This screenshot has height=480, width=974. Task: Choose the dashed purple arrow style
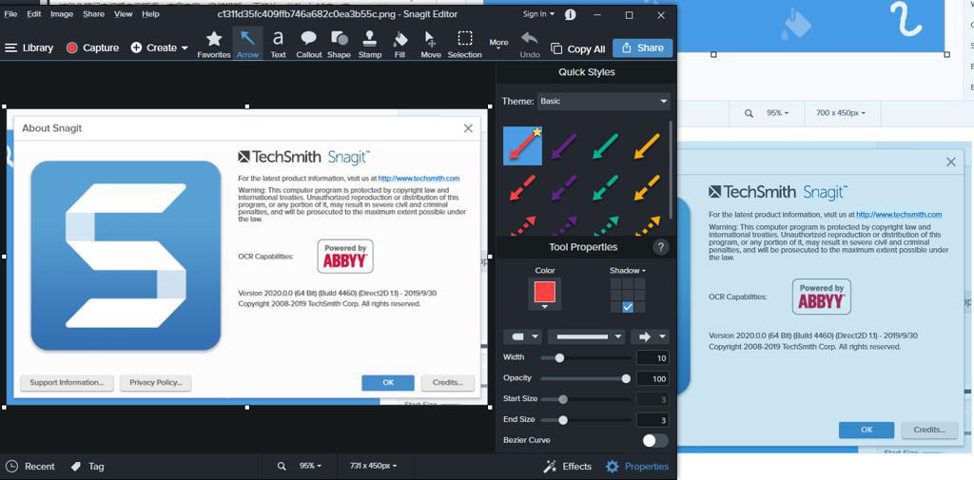pyautogui.click(x=564, y=187)
